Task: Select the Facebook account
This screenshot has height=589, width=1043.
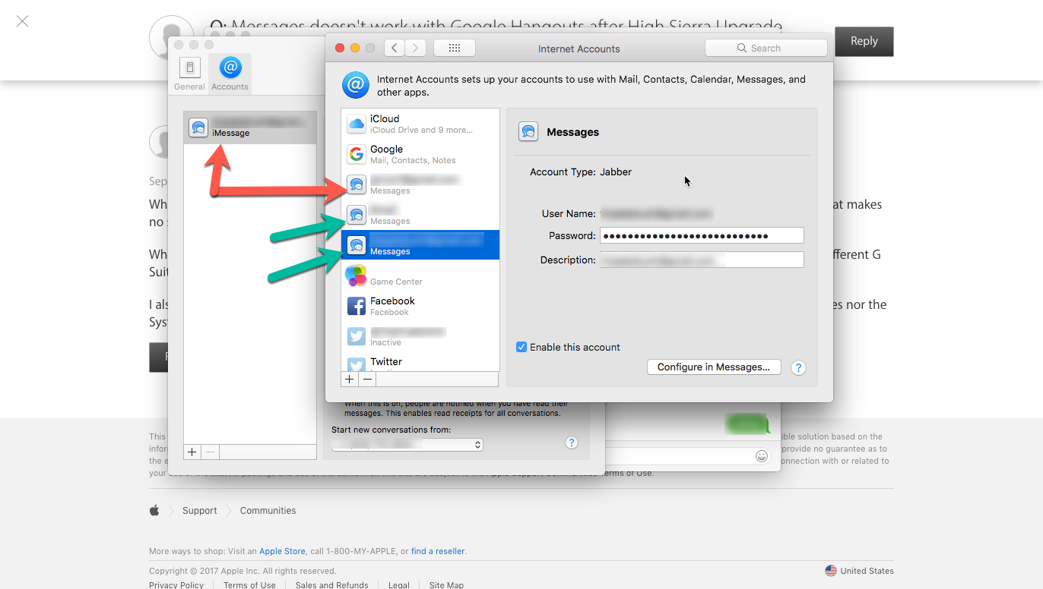Action: tap(420, 306)
